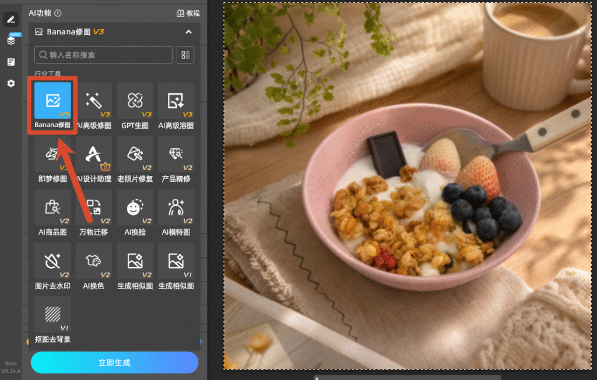597x380 pixels.
Task: Collapse the Banana修图 V3 dropdown
Action: click(188, 32)
